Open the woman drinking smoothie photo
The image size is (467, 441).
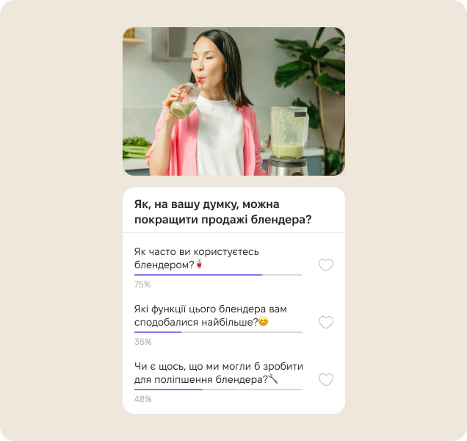pyautogui.click(x=233, y=101)
